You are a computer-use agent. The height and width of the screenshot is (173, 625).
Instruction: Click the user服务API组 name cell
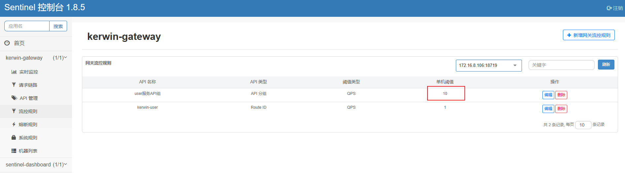tap(147, 94)
